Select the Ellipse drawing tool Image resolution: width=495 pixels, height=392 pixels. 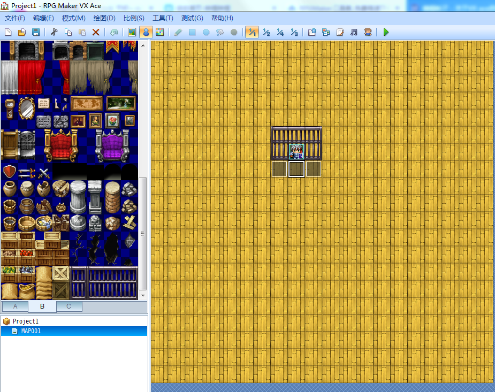pyautogui.click(x=206, y=32)
